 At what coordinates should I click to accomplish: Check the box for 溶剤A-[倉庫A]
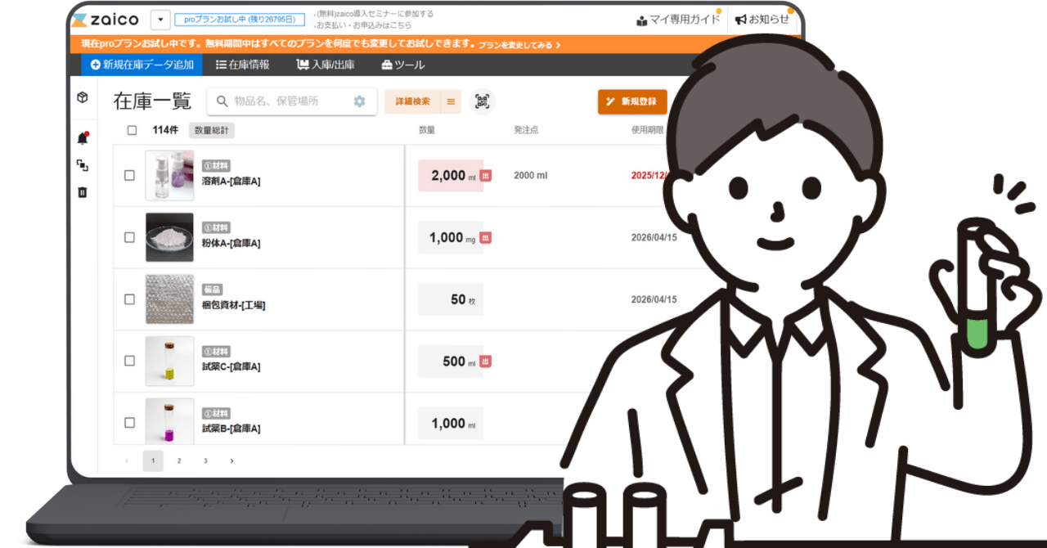(129, 175)
